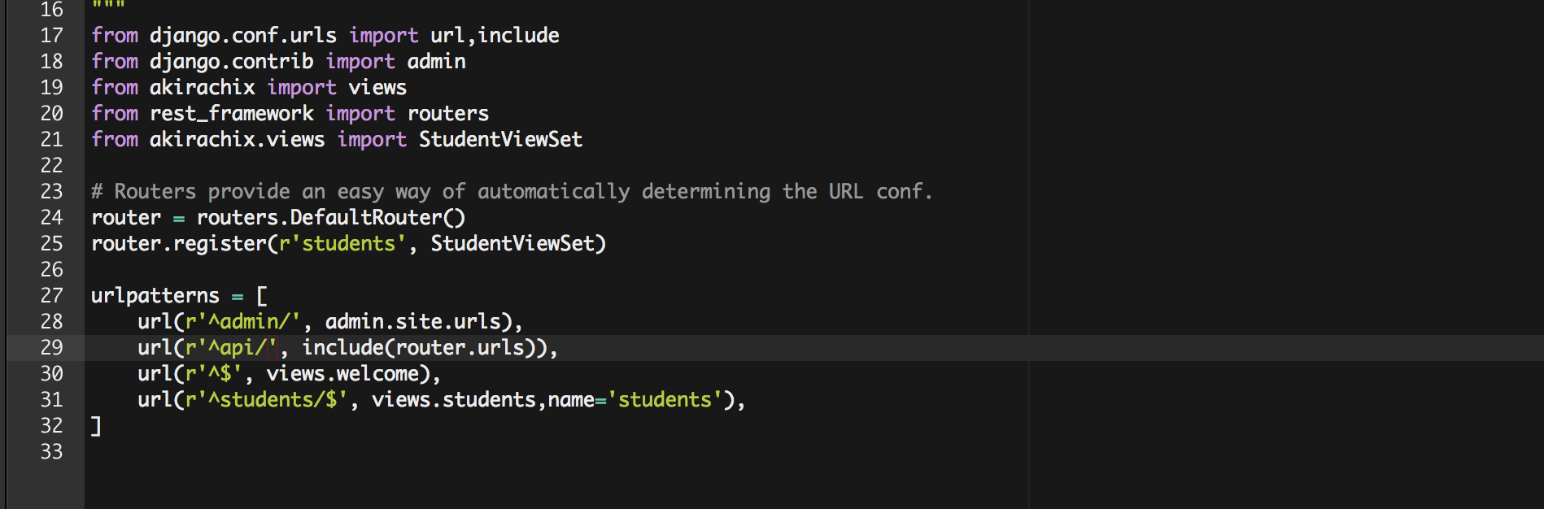Click the 'rest_framework' module name
The width and height of the screenshot is (1544, 509).
231,114
